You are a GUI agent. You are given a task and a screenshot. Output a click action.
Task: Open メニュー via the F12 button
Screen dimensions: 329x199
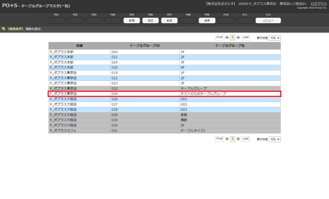point(268,21)
